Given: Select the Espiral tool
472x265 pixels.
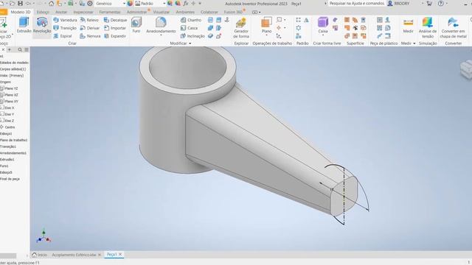Looking at the screenshot, I should tap(63, 36).
